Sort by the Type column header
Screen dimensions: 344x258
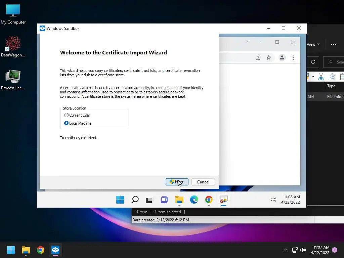tap(331, 86)
